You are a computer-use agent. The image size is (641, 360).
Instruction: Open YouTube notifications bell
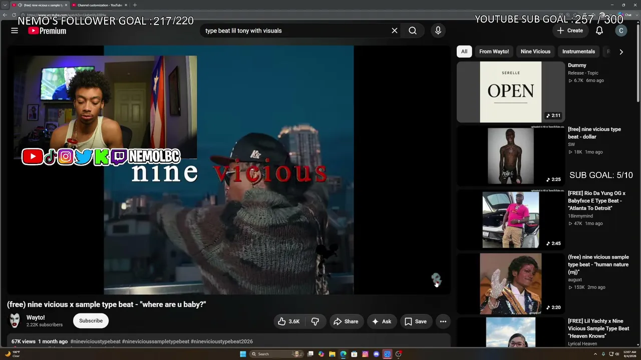tap(599, 30)
